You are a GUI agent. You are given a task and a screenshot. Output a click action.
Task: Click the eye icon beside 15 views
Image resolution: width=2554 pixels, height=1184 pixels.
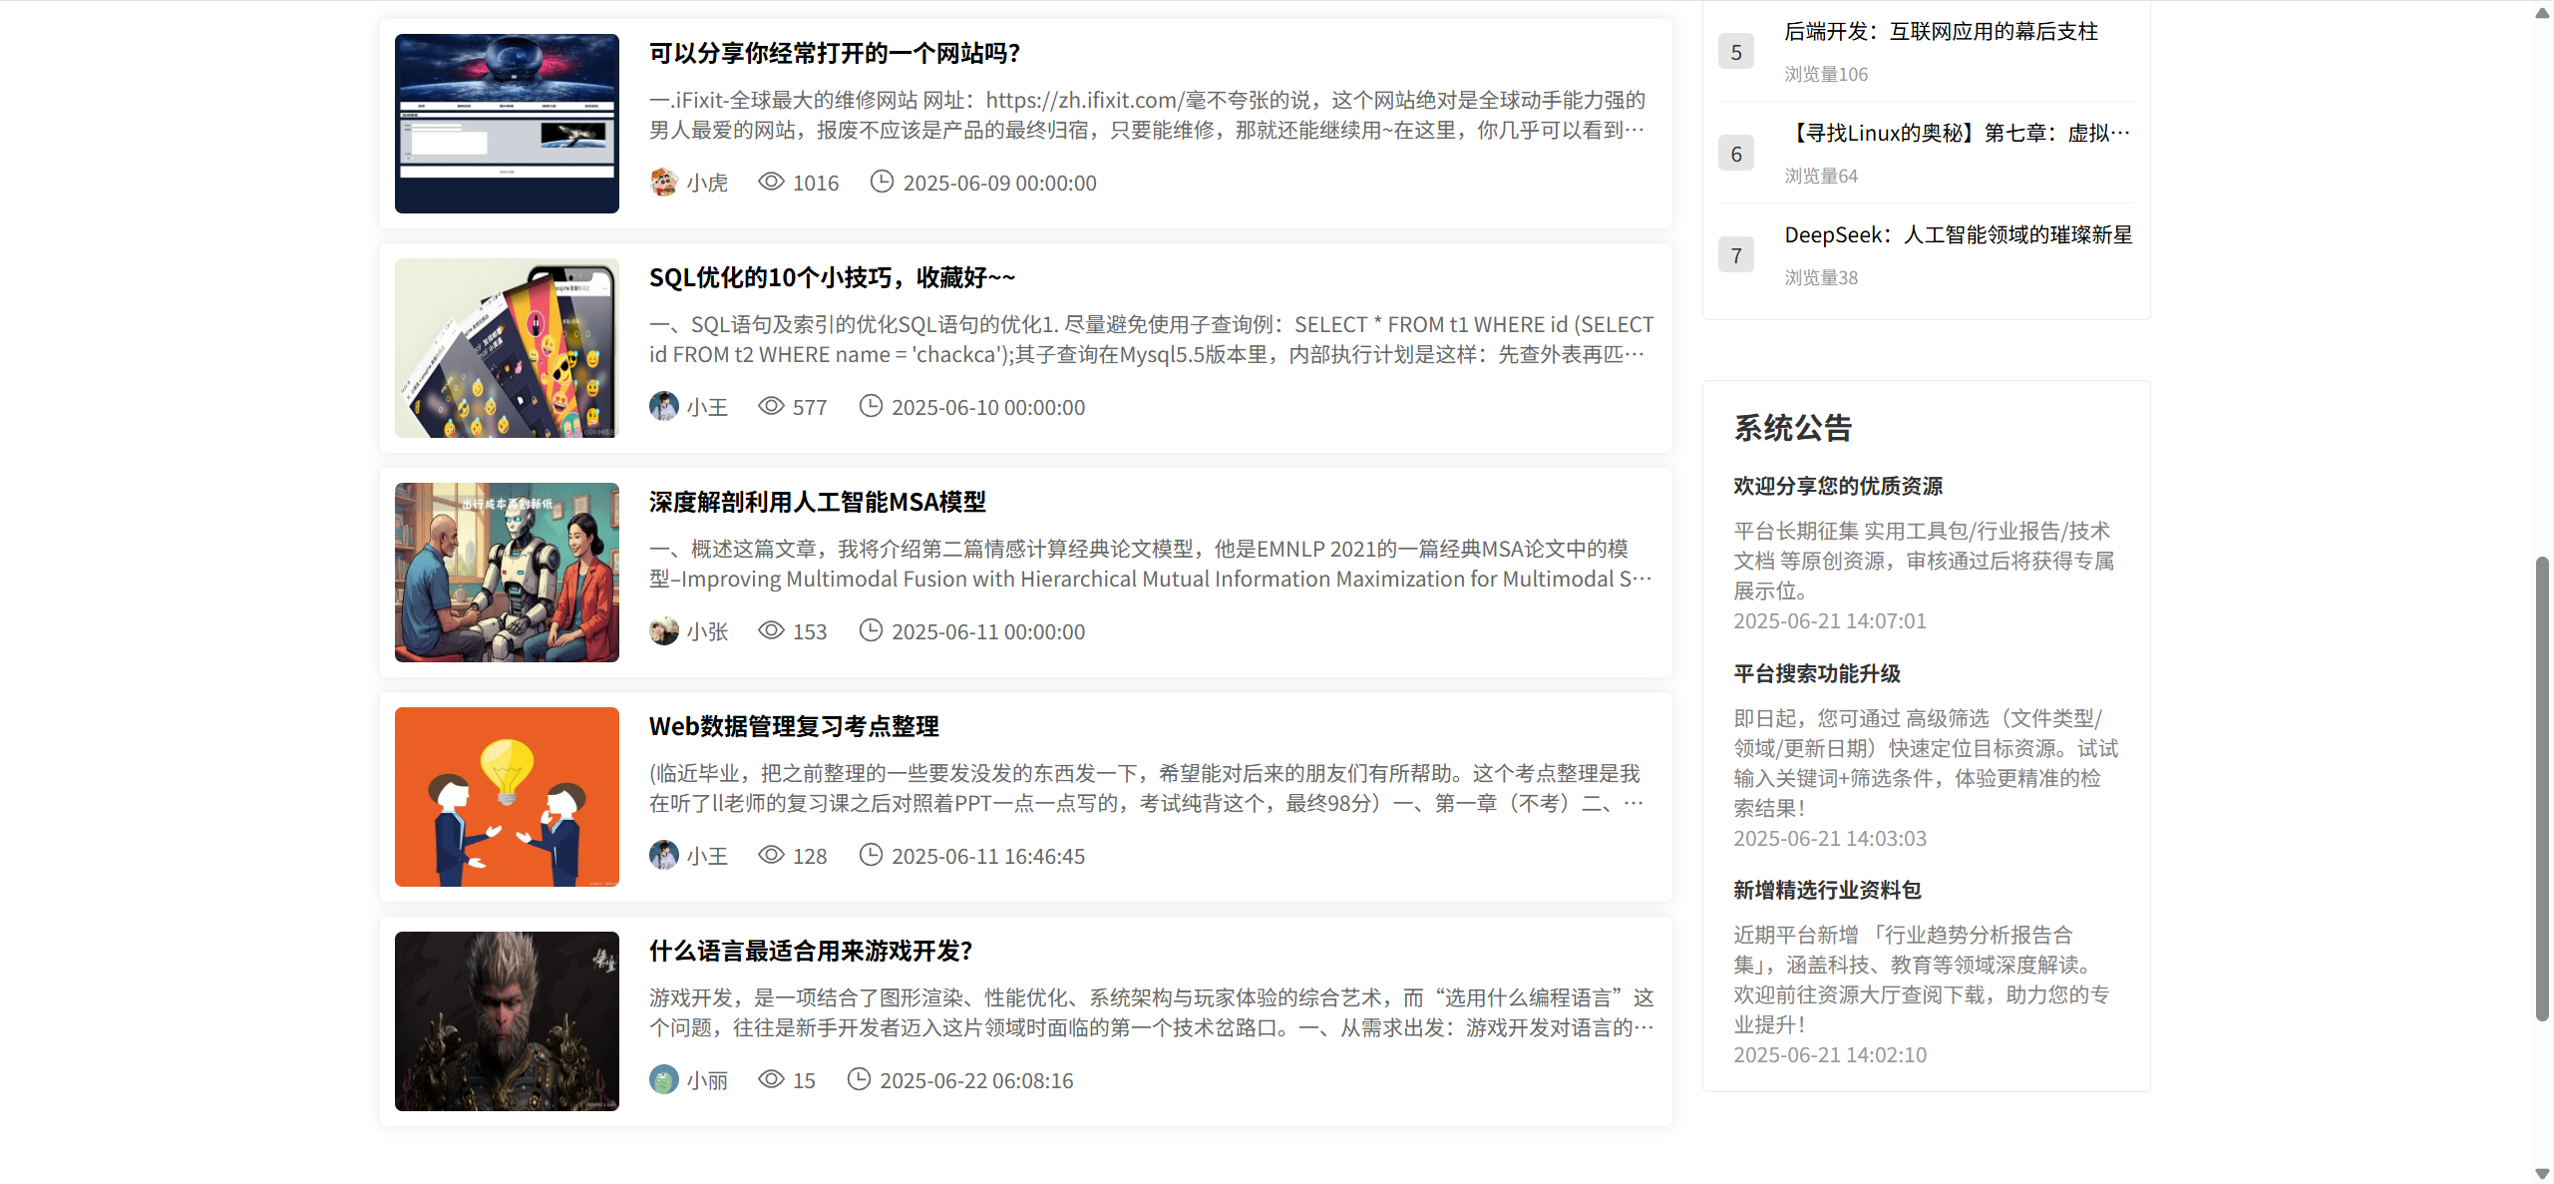(771, 1079)
